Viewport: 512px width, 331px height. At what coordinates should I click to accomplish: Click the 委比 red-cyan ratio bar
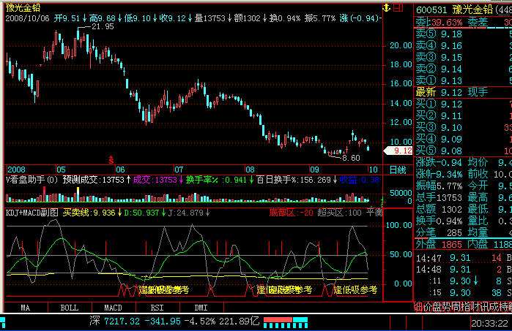coord(464,28)
